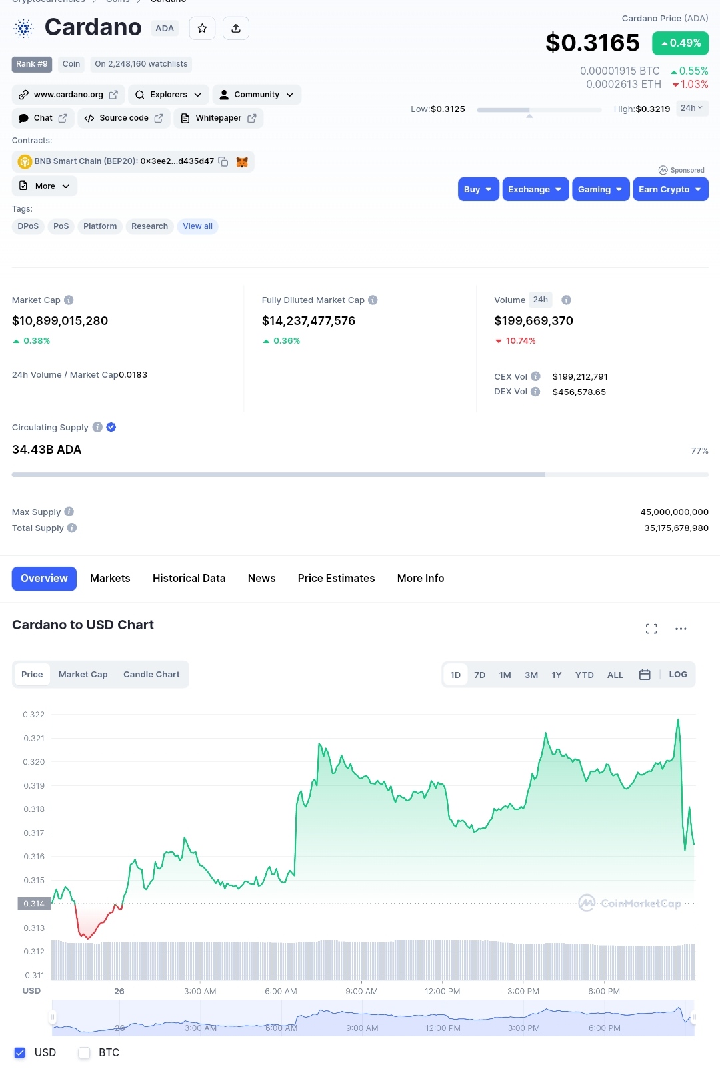Add Cardano to watchlist with star icon
This screenshot has height=1073, width=720.
(202, 28)
